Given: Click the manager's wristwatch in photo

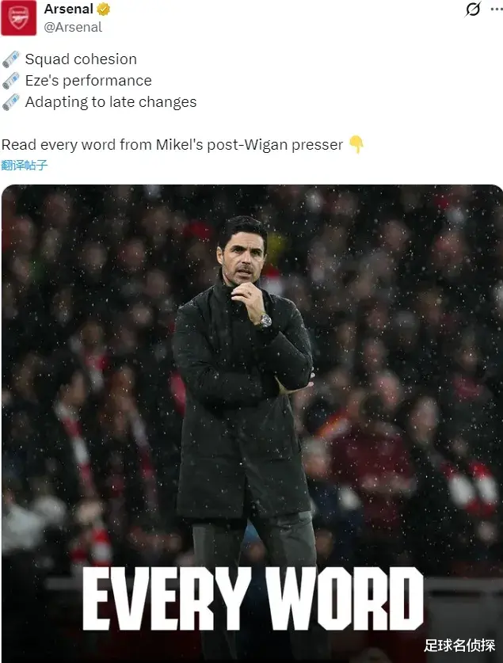Looking at the screenshot, I should click(265, 321).
